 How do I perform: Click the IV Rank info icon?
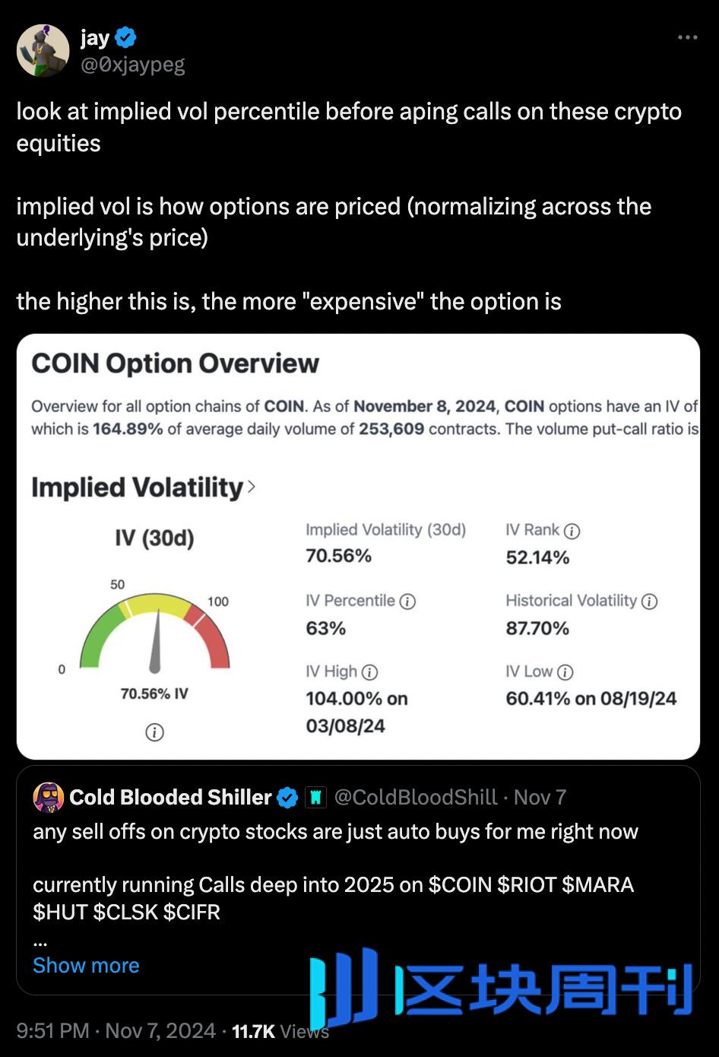(x=572, y=532)
